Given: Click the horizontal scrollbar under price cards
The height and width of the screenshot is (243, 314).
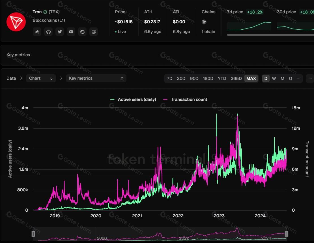Looking at the screenshot, I should point(270,35).
